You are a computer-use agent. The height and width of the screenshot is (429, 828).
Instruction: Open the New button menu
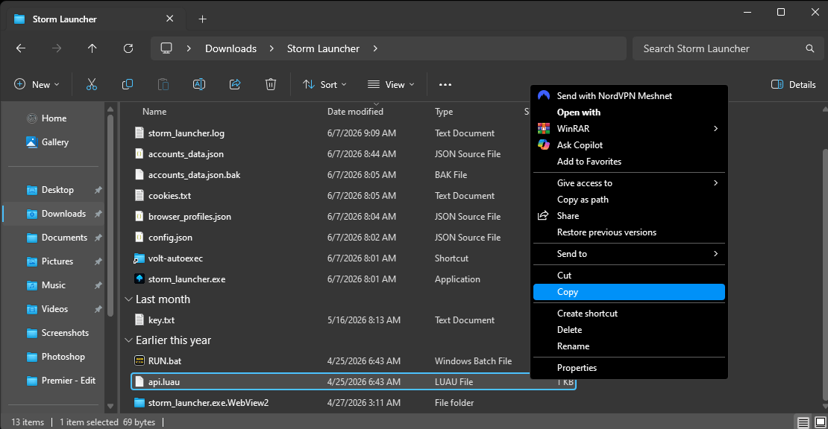37,84
